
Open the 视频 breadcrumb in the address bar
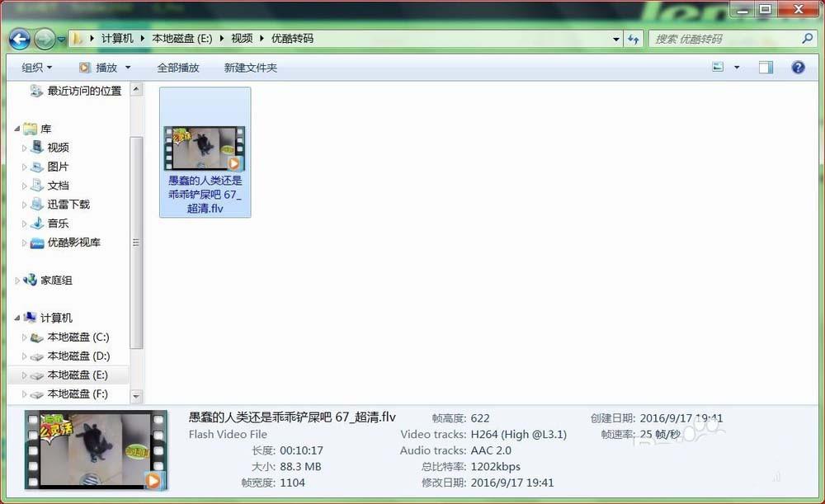(x=242, y=38)
